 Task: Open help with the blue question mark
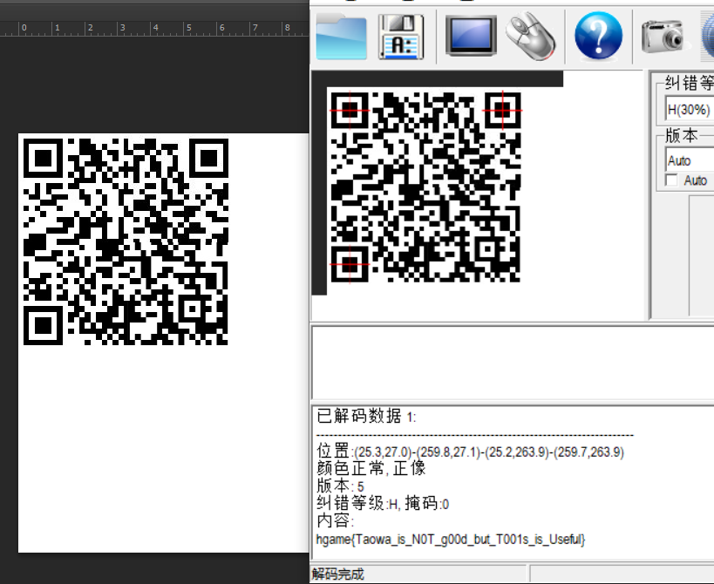[x=598, y=36]
